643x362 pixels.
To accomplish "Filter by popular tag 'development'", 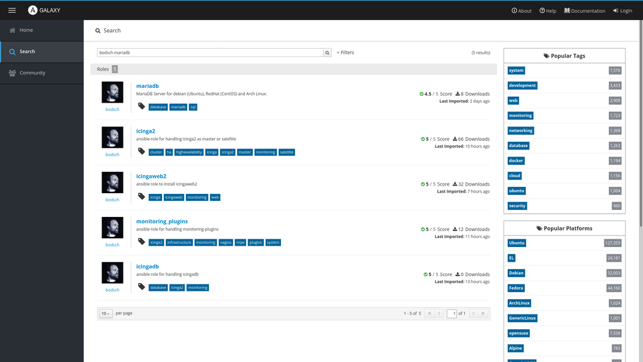I will (522, 85).
